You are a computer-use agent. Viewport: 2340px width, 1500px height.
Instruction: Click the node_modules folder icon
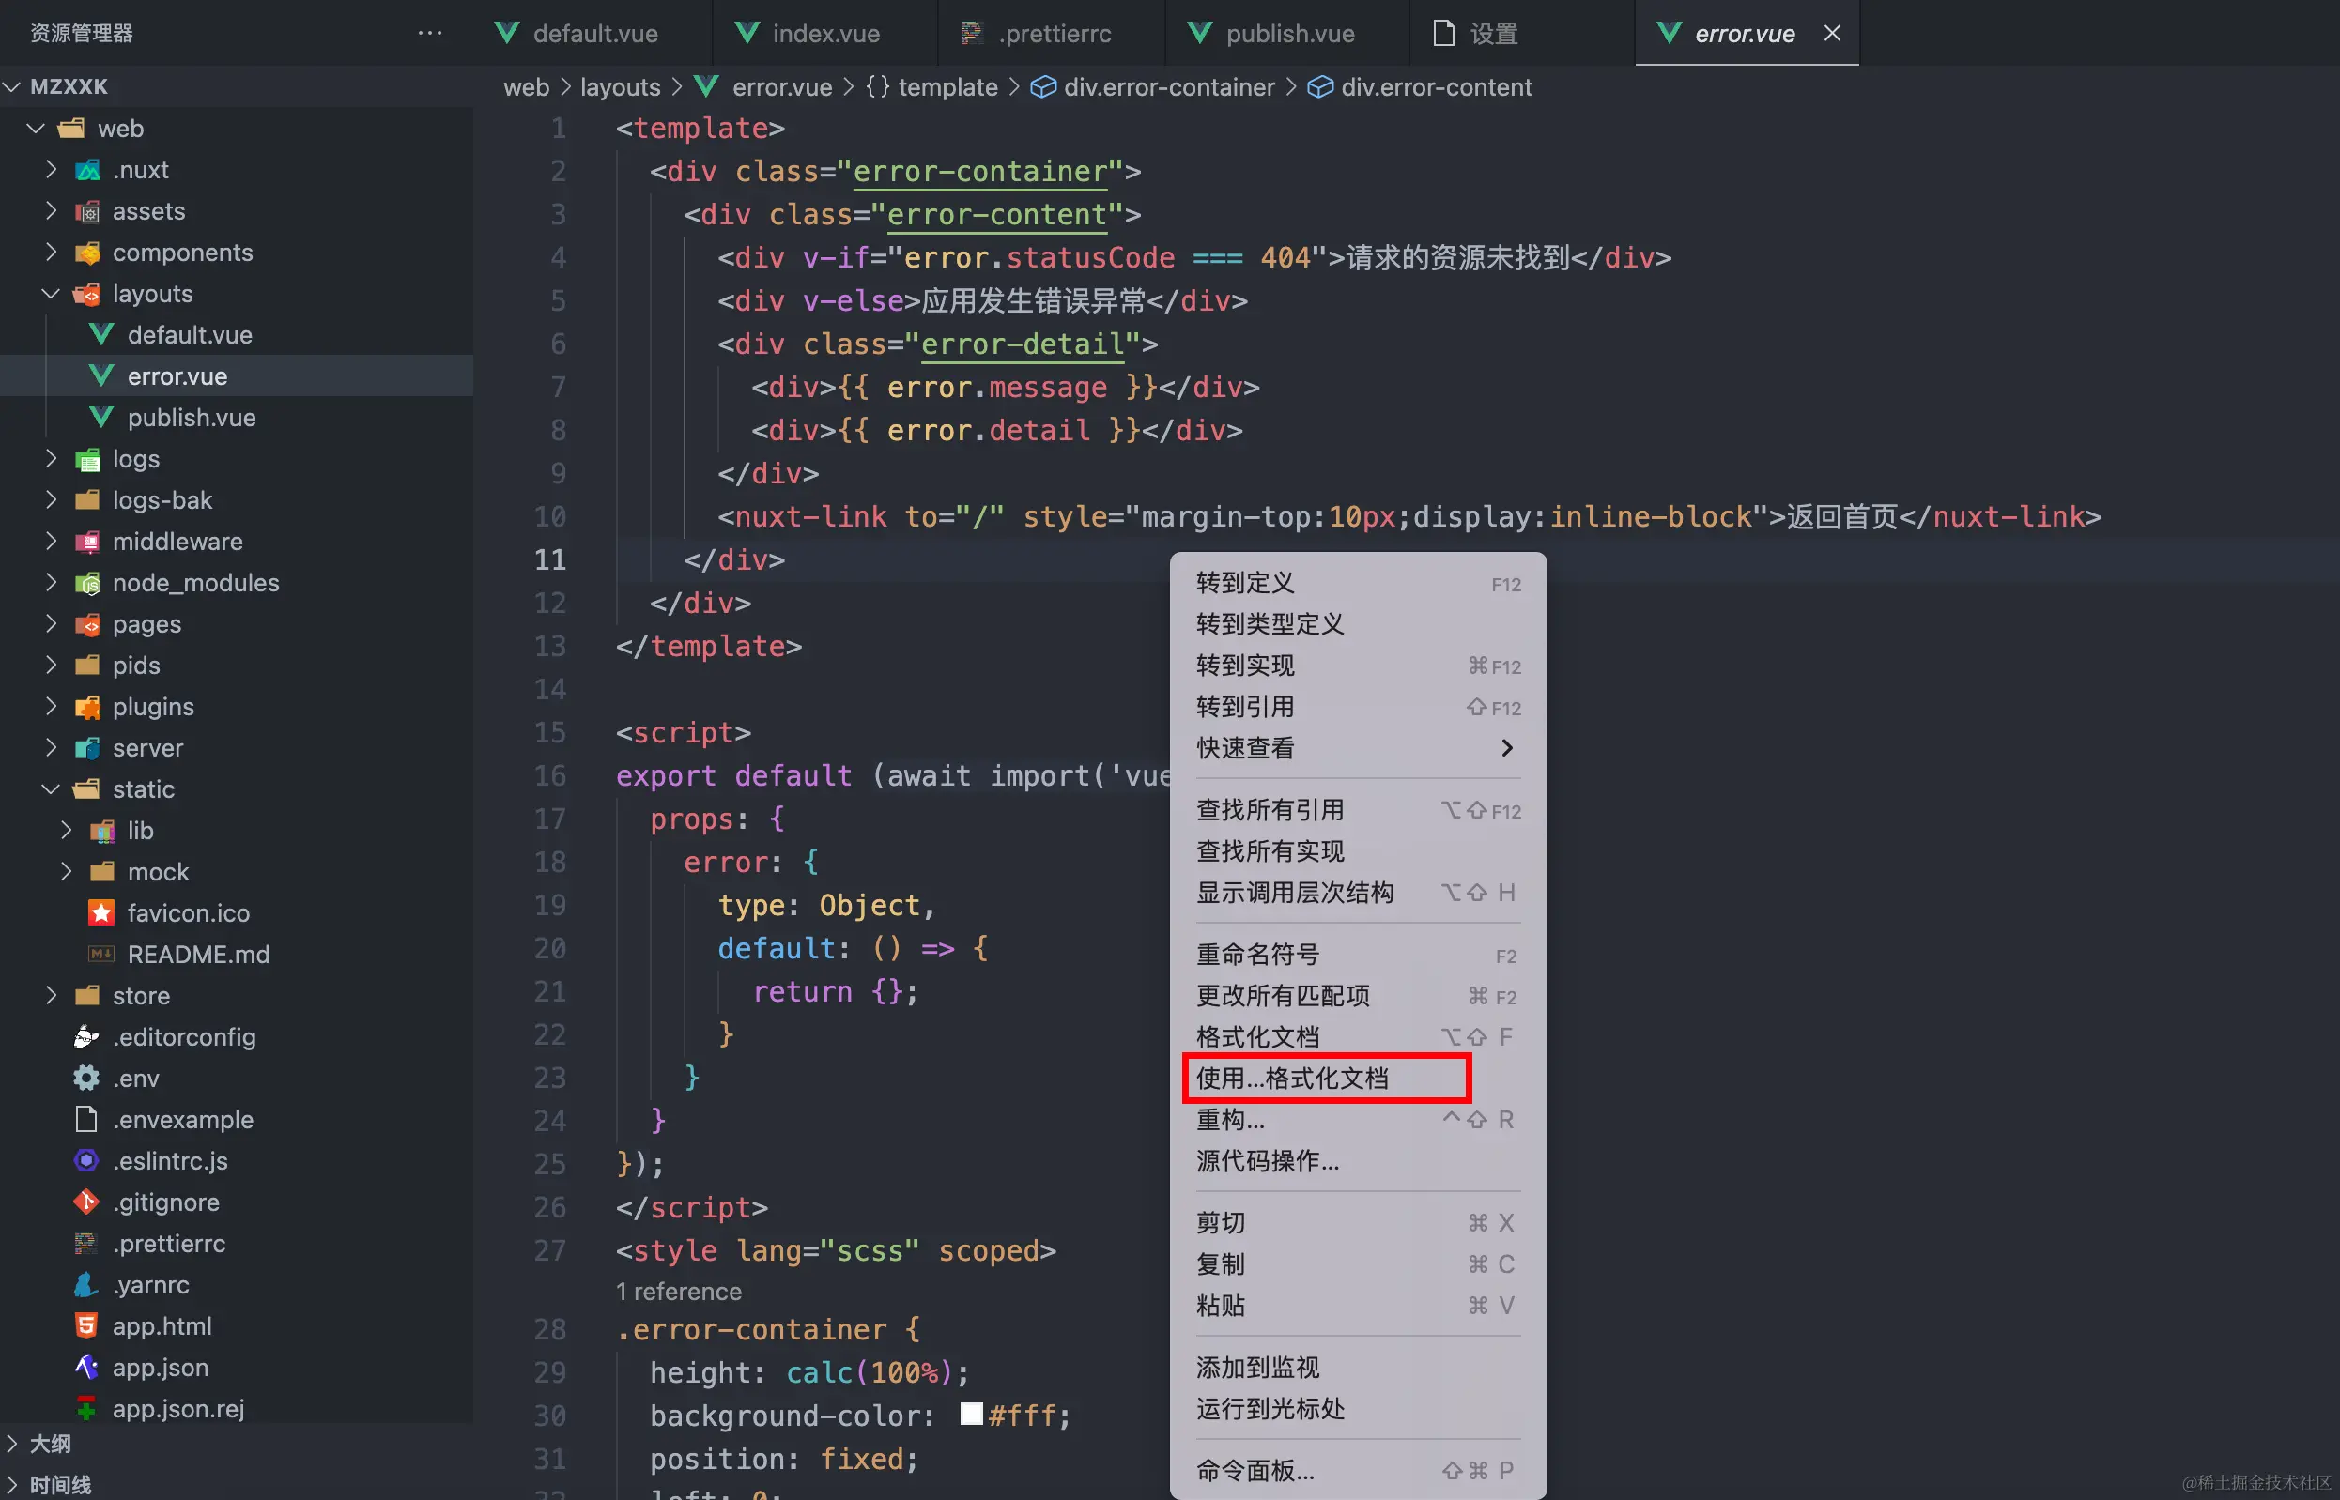87,584
